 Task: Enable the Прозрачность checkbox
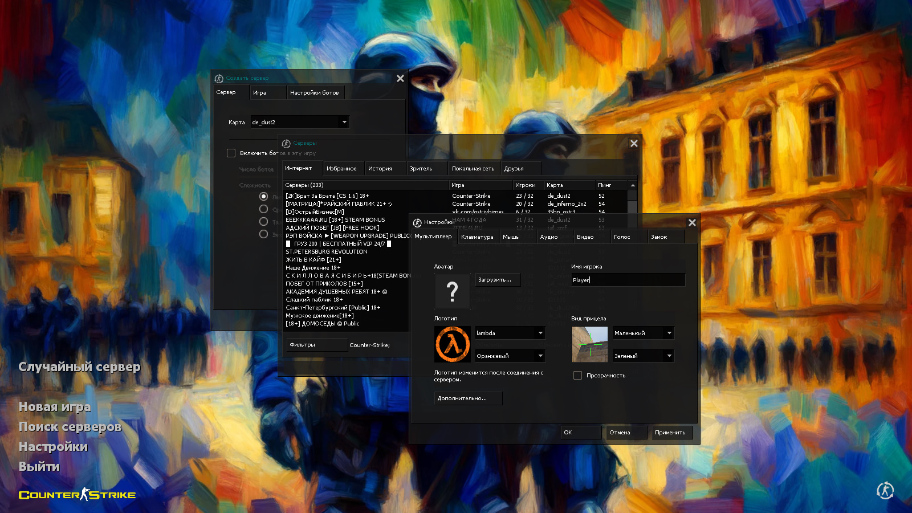[577, 376]
